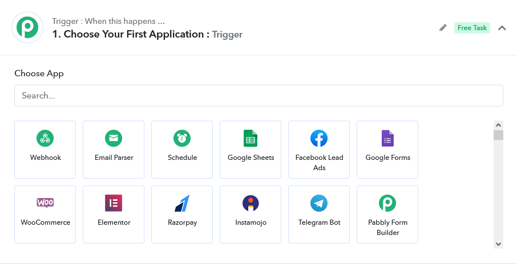
Task: Click the Choose App label
Action: click(x=39, y=73)
